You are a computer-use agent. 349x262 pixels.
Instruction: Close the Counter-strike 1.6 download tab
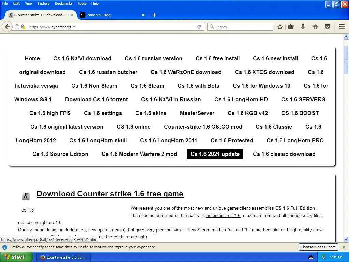72,15
